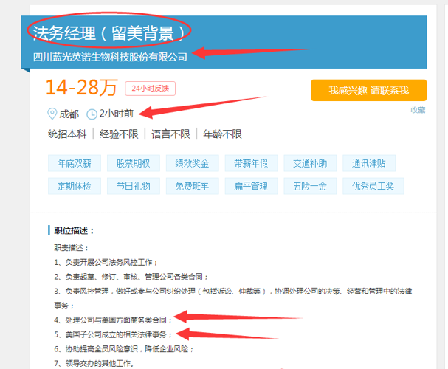Click the location pin icon next to 成都
This screenshot has width=448, height=369.
click(x=52, y=114)
